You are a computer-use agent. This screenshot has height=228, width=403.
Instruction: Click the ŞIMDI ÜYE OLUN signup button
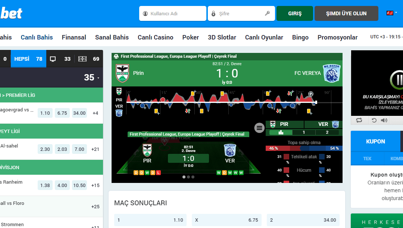[x=346, y=13]
